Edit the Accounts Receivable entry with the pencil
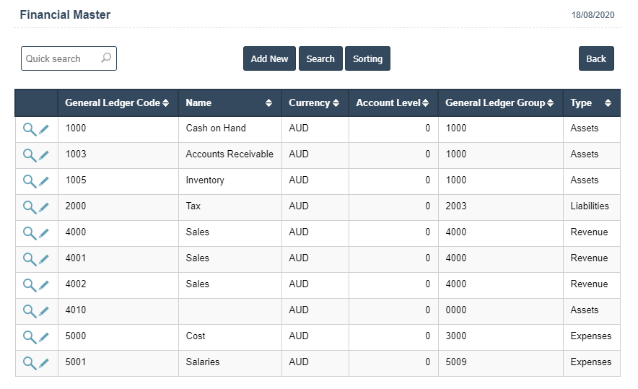Image resolution: width=638 pixels, height=389 pixels. [x=44, y=155]
